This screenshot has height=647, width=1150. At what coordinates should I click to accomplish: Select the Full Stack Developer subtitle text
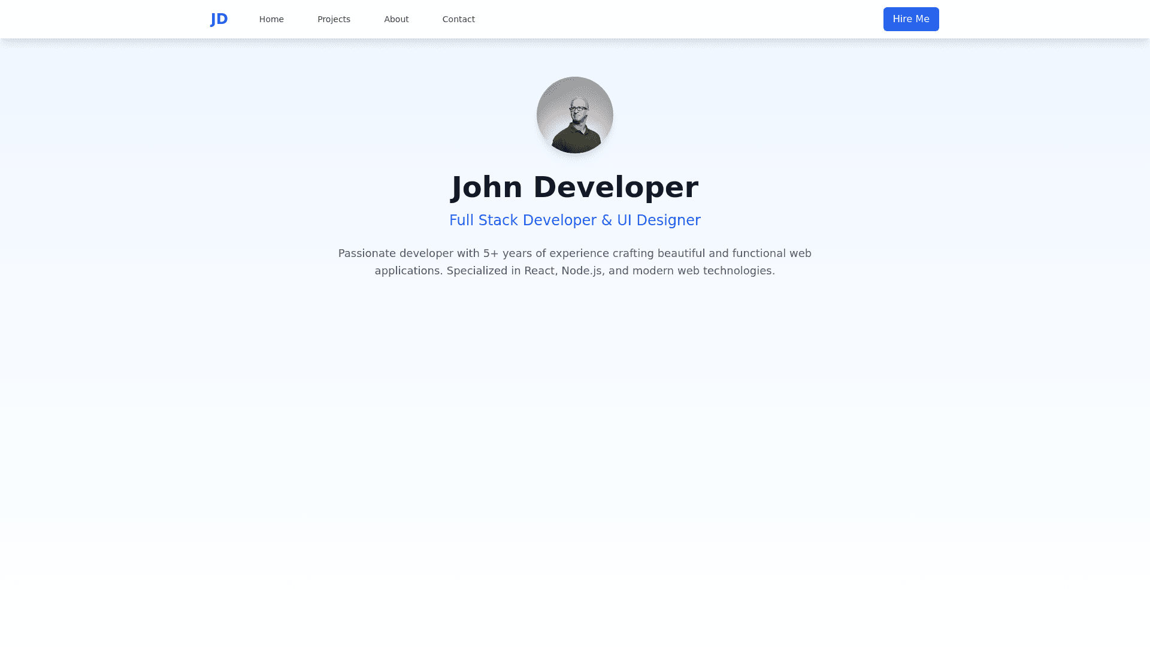click(574, 220)
